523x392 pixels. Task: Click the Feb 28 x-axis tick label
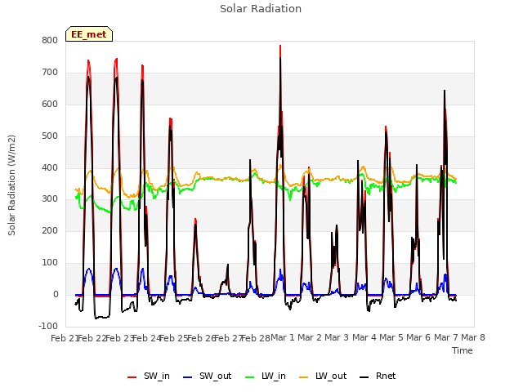(256, 338)
